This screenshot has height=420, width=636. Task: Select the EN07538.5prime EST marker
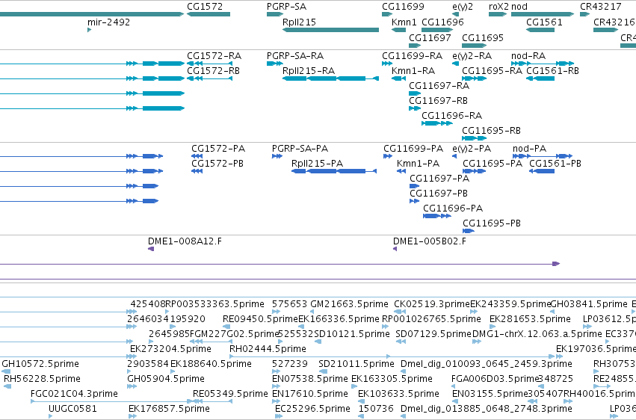click(x=277, y=386)
